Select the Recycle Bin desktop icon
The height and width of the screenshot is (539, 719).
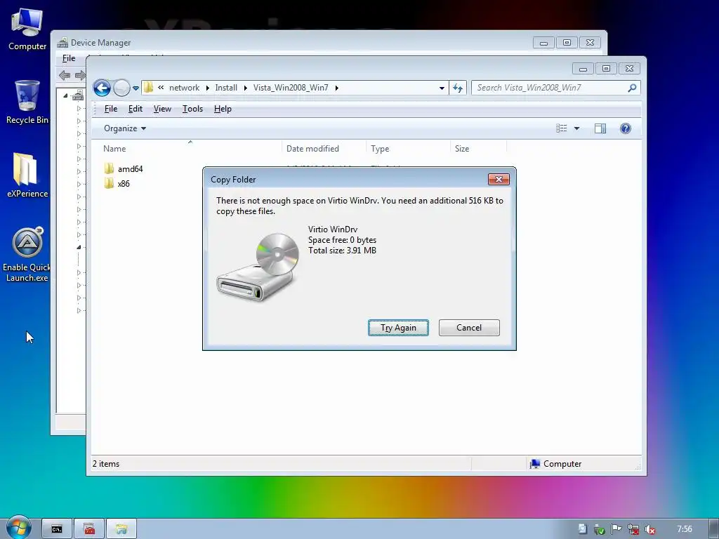tap(27, 102)
